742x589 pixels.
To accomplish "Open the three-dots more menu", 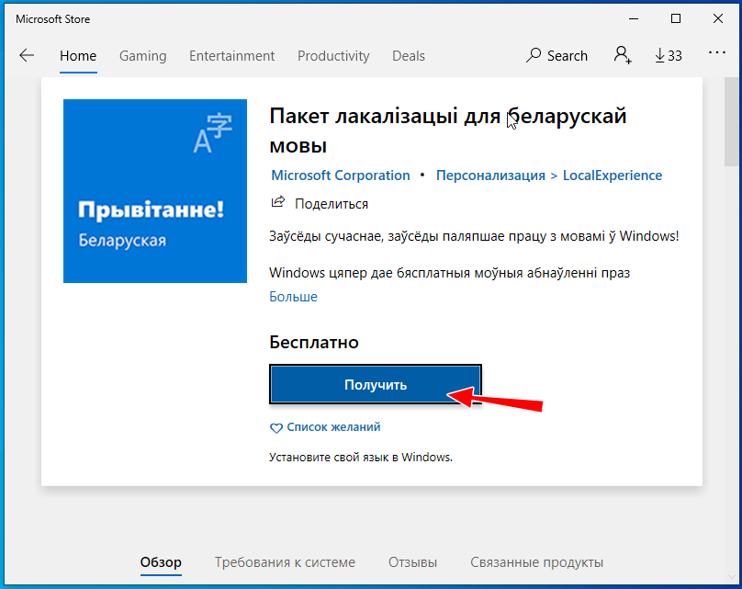I will (x=717, y=52).
